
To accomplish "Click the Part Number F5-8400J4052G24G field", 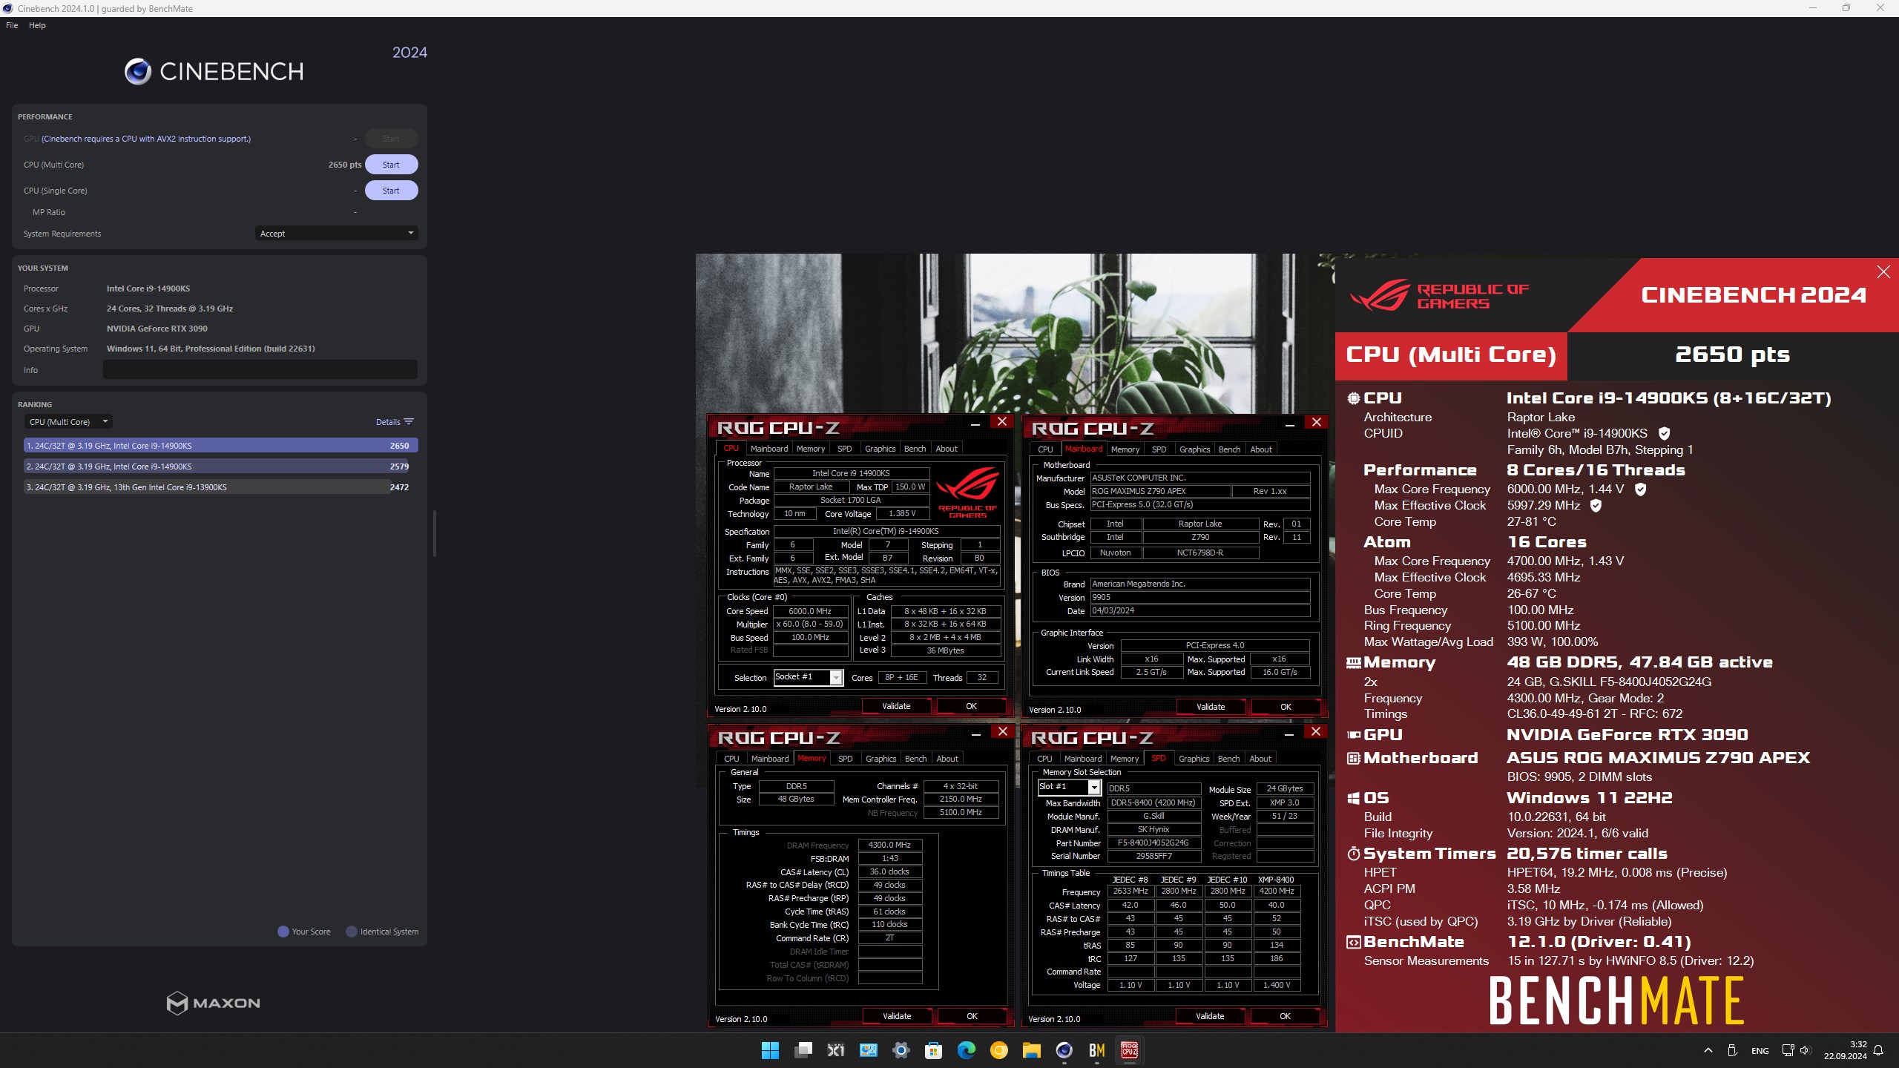I will [1153, 843].
